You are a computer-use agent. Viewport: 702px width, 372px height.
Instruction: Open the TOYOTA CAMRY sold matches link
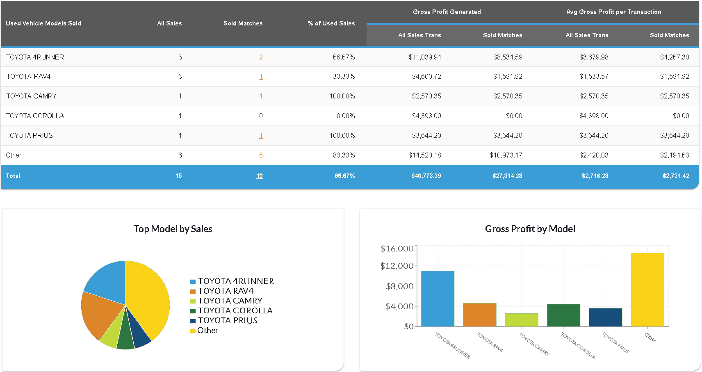261,96
